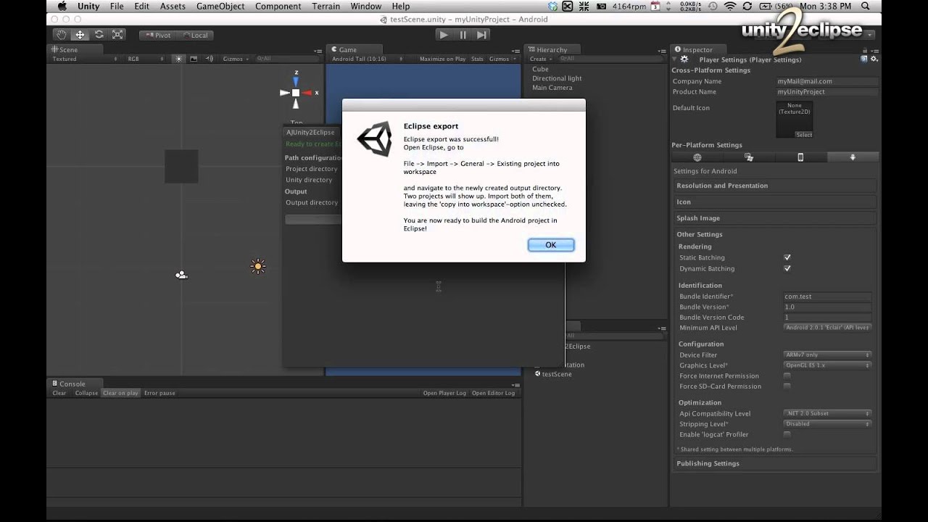Toggle Local handle rotation
Viewport: 928px width, 522px height.
(x=195, y=35)
